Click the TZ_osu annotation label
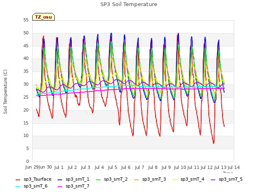The height and width of the screenshot is (194, 258). tap(44, 17)
